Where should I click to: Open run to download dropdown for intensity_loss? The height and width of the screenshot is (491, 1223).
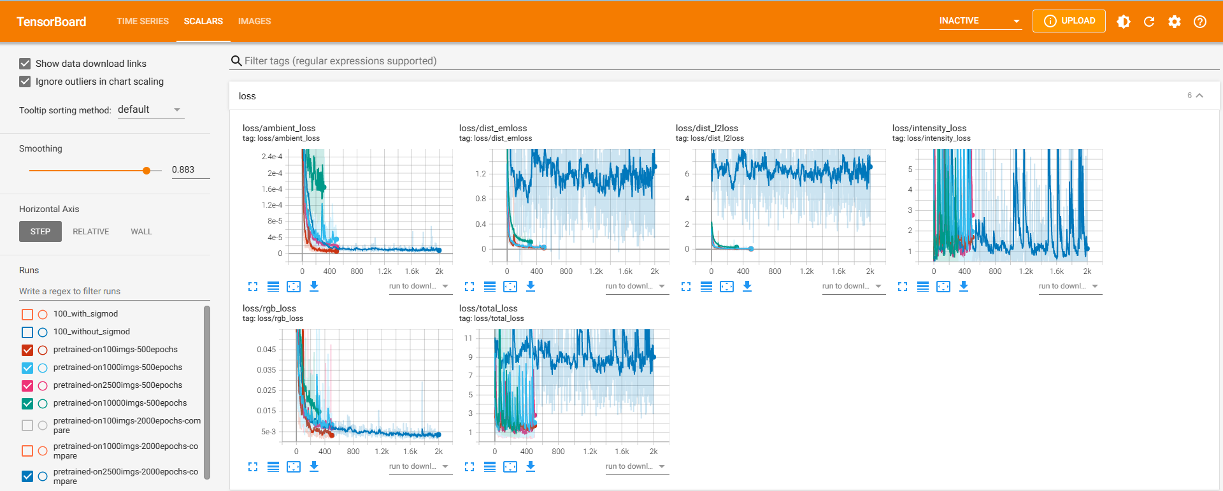pyautogui.click(x=1069, y=287)
